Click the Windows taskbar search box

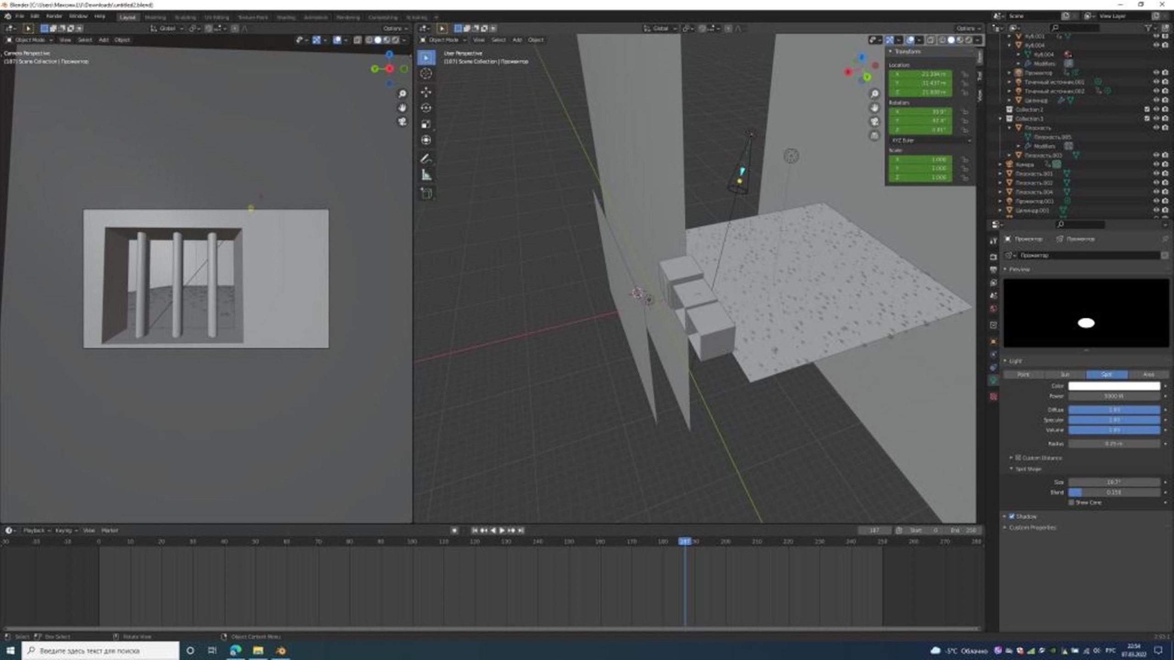coord(101,650)
